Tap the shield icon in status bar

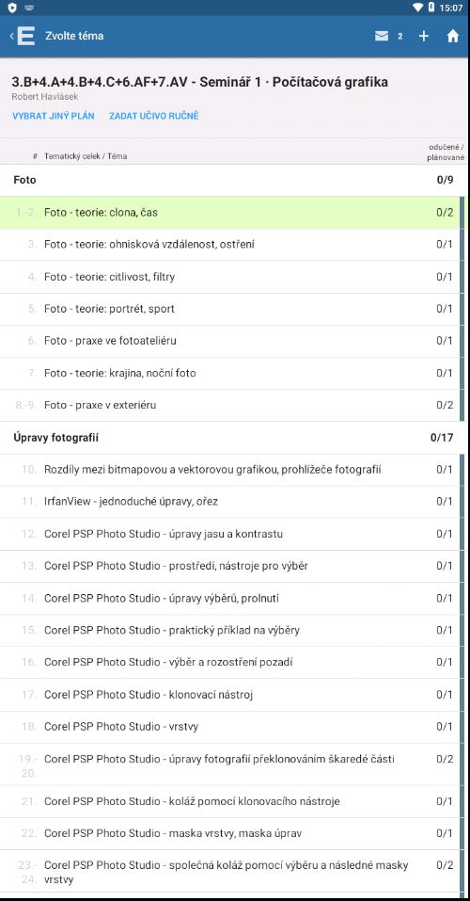click(x=12, y=8)
